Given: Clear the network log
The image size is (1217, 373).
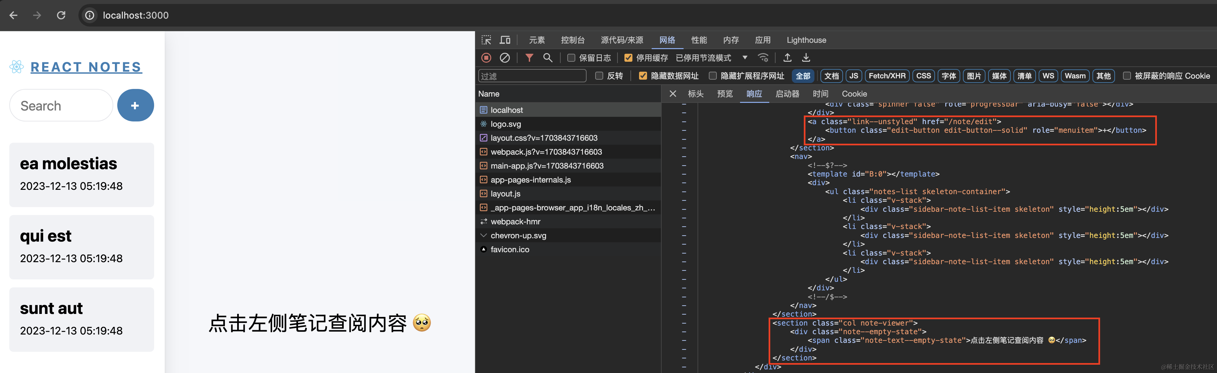Looking at the screenshot, I should point(505,58).
